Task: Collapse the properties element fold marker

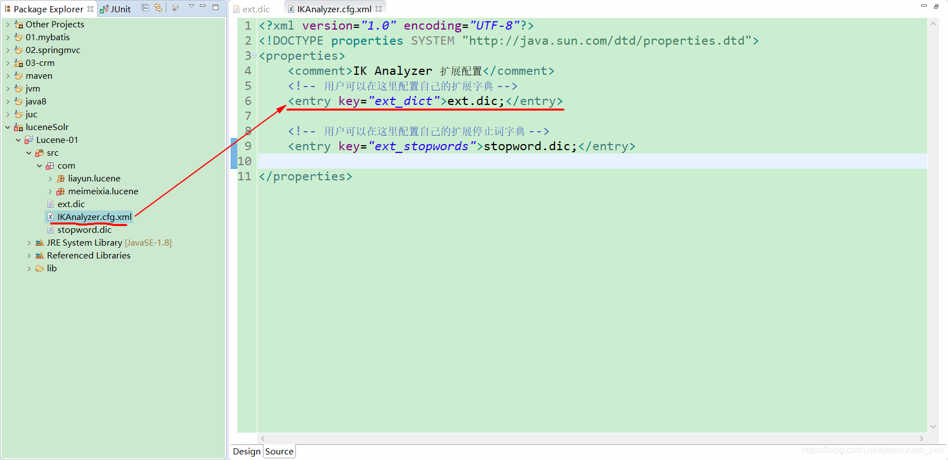Action: (x=255, y=55)
